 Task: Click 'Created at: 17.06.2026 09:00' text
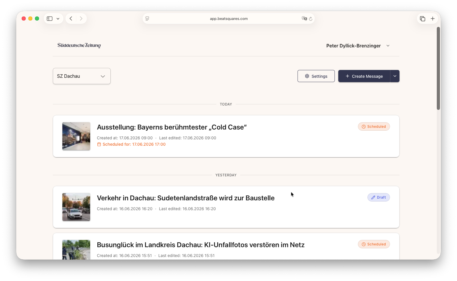(125, 138)
